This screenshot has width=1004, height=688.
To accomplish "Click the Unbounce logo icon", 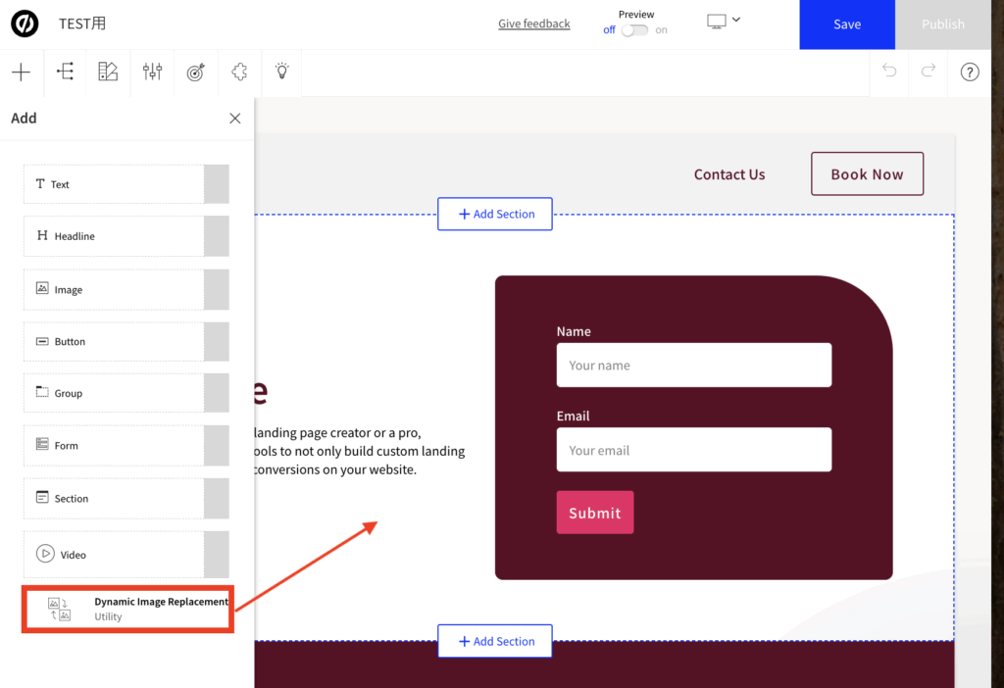I will [x=25, y=24].
